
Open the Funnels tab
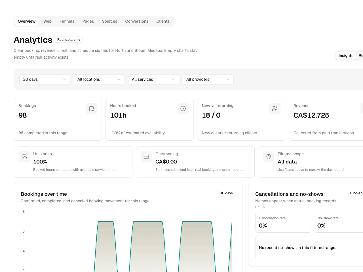(x=67, y=21)
